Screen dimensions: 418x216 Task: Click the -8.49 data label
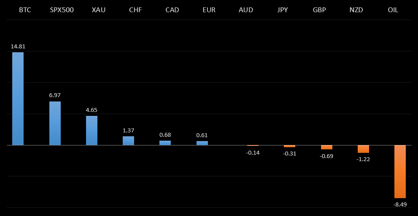(x=400, y=204)
